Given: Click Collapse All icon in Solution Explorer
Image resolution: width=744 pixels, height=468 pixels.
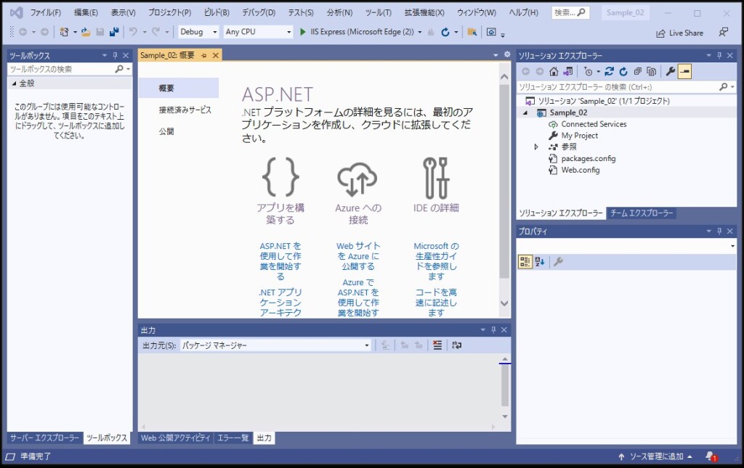Looking at the screenshot, I should click(x=637, y=71).
